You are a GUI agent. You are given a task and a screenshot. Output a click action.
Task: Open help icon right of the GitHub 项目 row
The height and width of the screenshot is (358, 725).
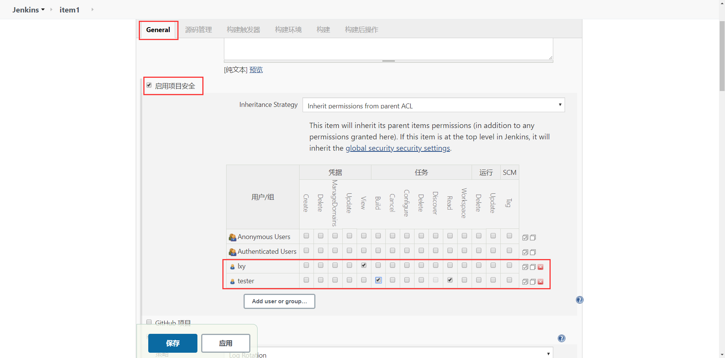coord(562,338)
